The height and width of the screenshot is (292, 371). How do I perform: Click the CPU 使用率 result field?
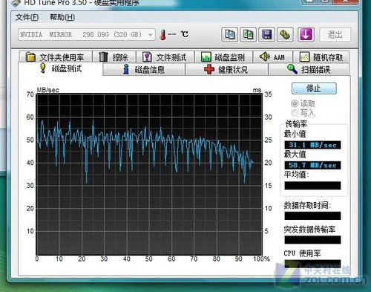coord(312,264)
